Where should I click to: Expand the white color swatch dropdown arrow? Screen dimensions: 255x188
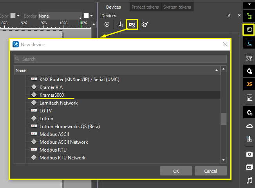91,16
